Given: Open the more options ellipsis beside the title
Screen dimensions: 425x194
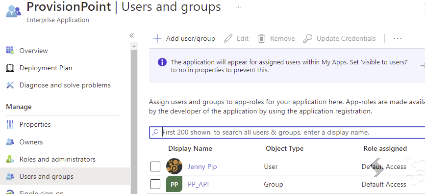Looking at the screenshot, I should pyautogui.click(x=238, y=7).
